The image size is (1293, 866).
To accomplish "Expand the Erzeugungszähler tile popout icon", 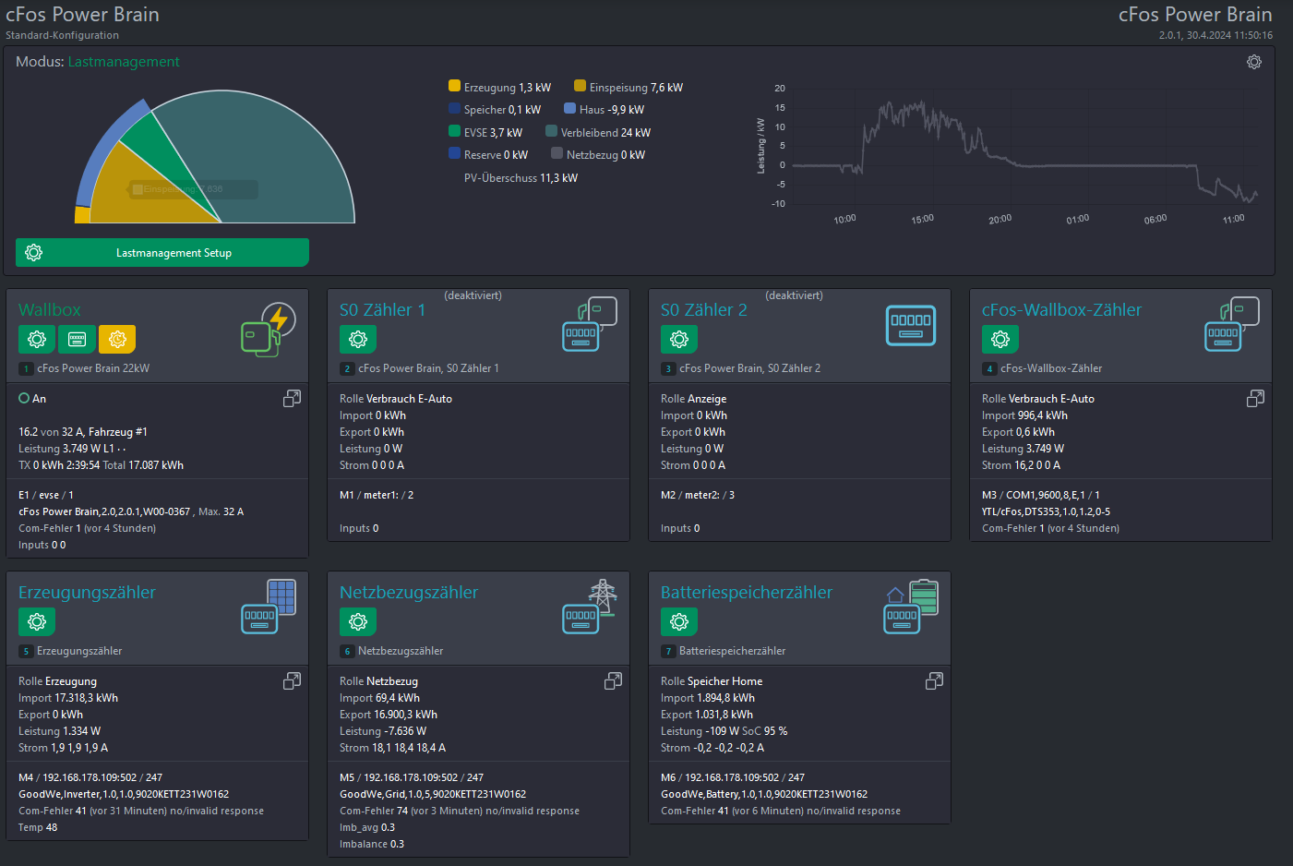I will 292,680.
